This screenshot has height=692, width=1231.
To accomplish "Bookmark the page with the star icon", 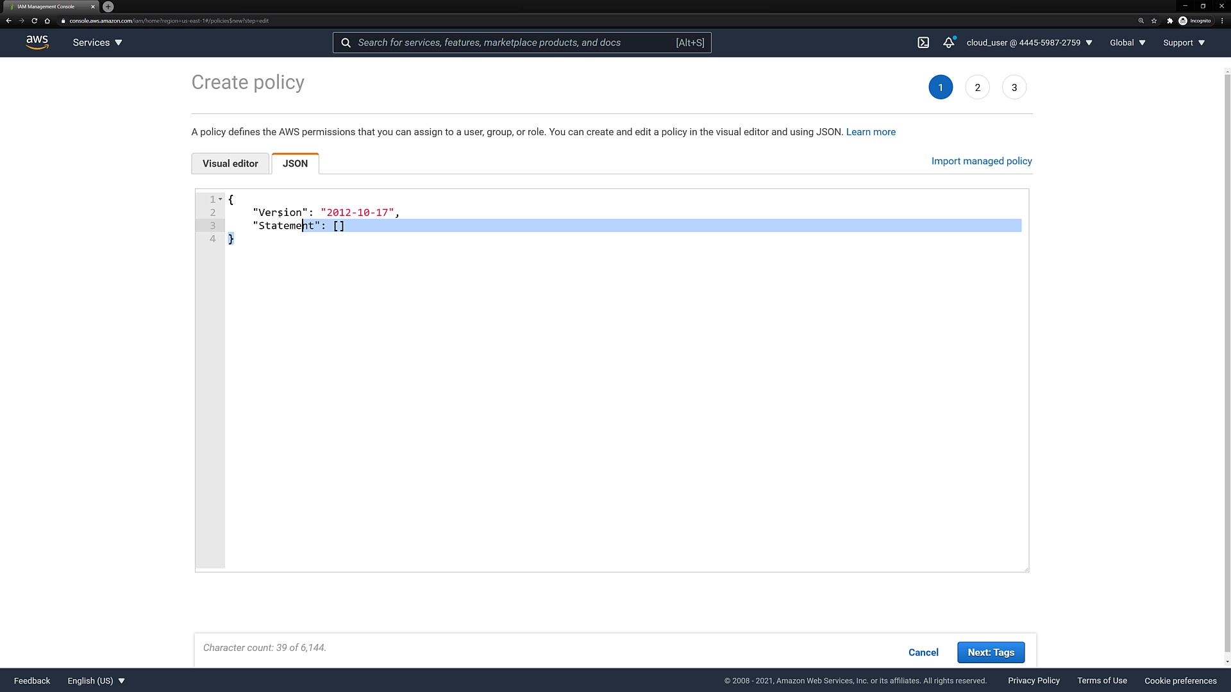I will [x=1154, y=21].
